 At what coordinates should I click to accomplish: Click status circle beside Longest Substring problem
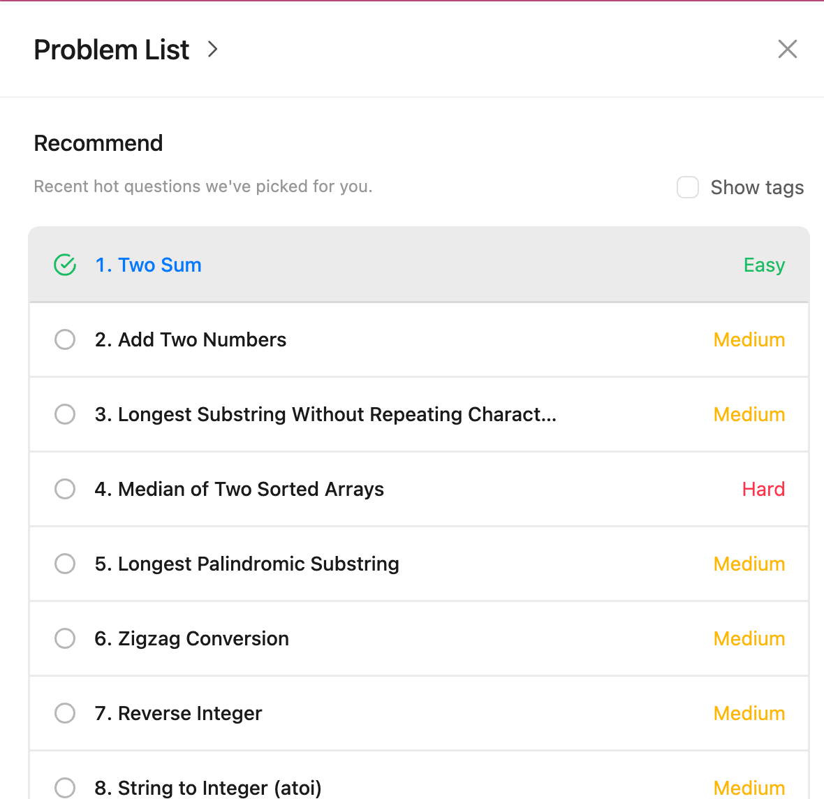coord(65,415)
